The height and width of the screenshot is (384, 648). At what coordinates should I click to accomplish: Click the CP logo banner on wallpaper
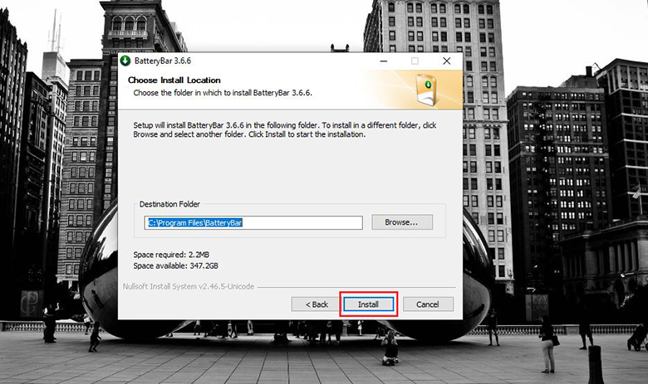click(x=29, y=303)
